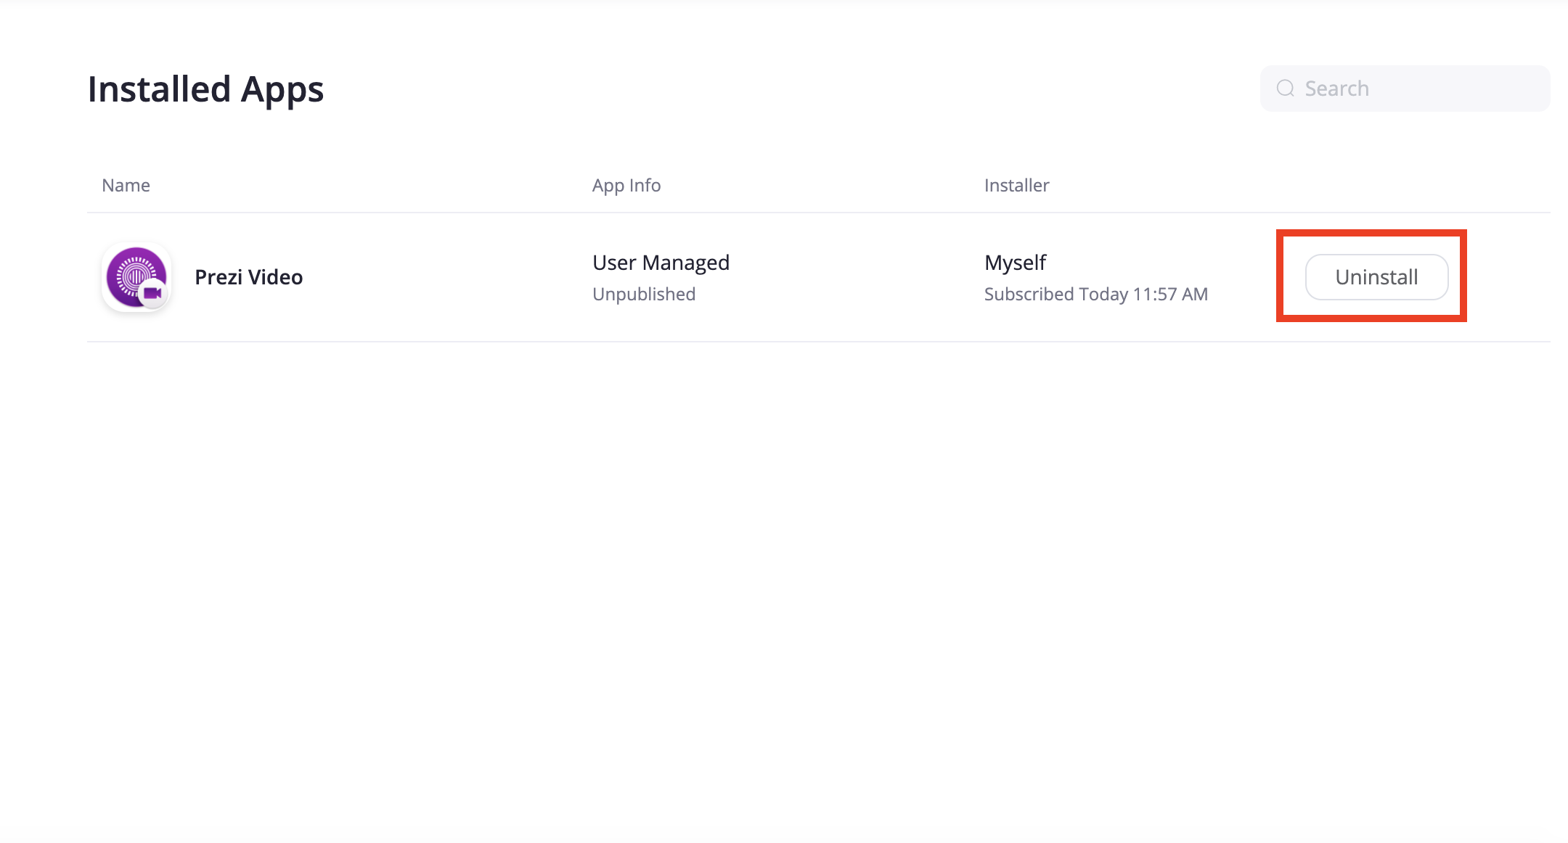Click the word Video in app name
Viewport: 1568px width, 843px height.
pos(275,277)
